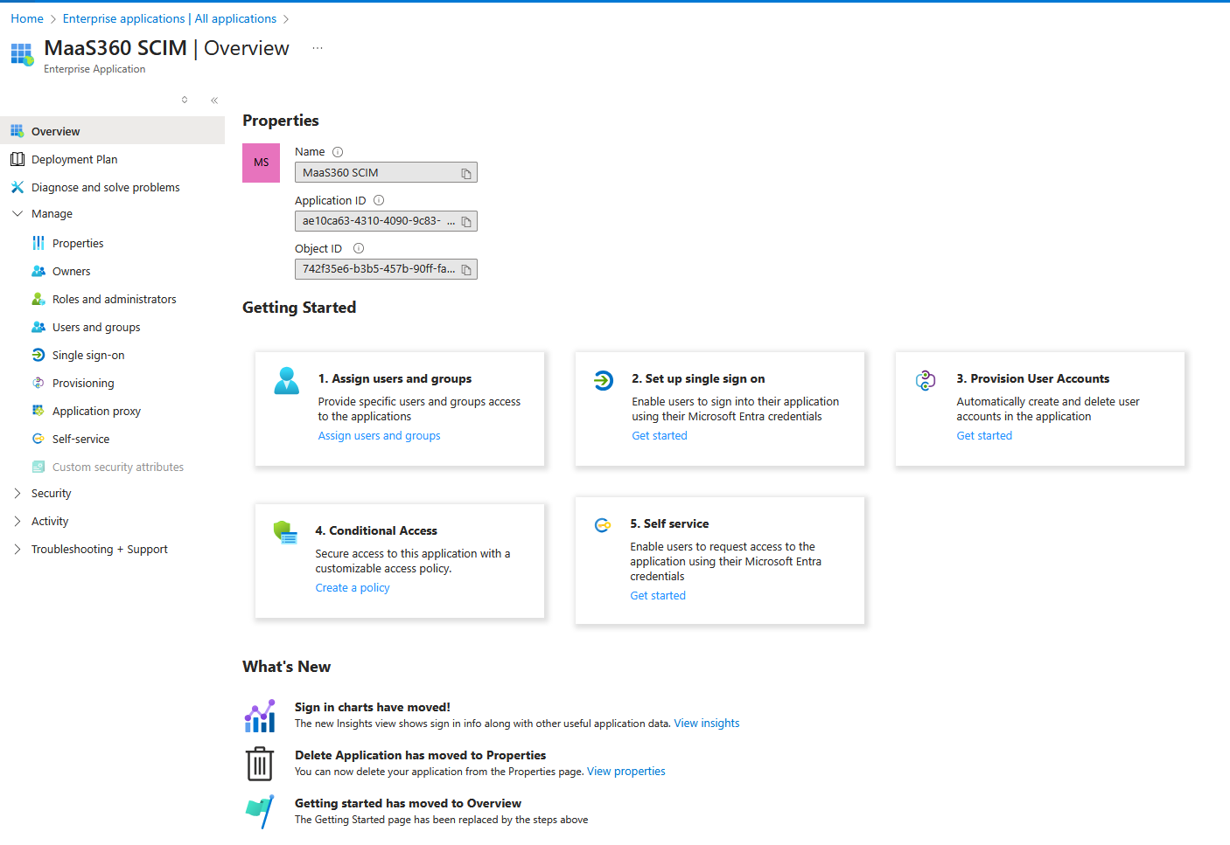Go to Enterprise applications breadcrumb
1230x845 pixels.
pyautogui.click(x=123, y=18)
